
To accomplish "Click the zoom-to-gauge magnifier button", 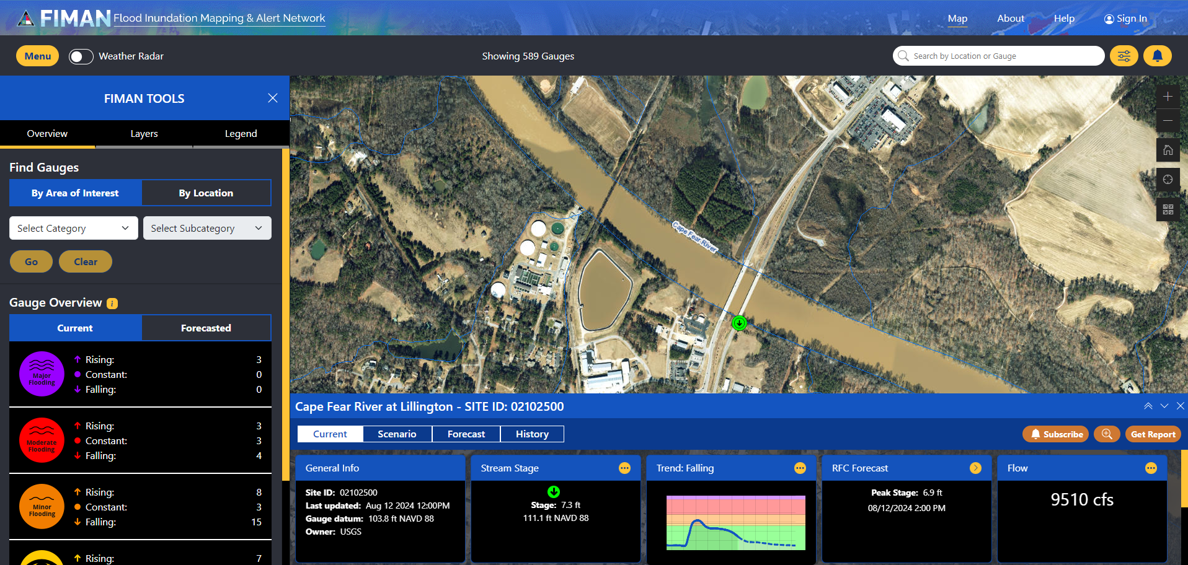I will (x=1106, y=434).
